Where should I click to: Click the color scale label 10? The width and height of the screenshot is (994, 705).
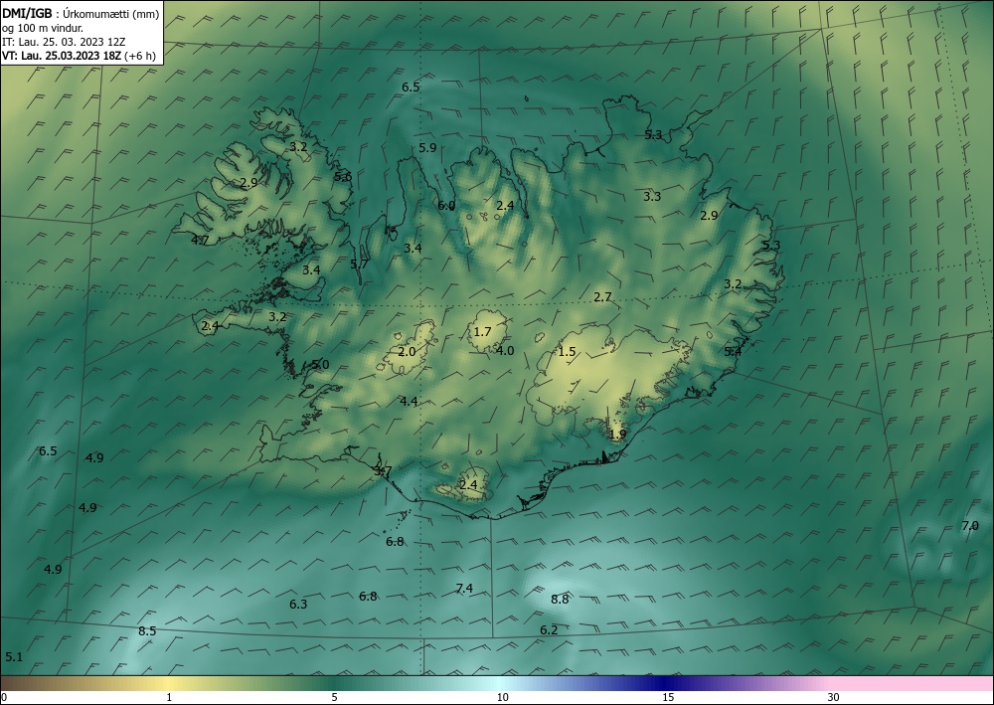502,697
